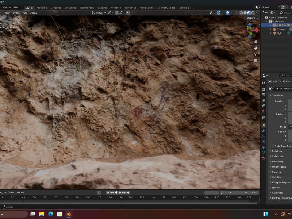Open the World properties tab
Image resolution: width=292 pixels, height=219 pixels.
264,111
